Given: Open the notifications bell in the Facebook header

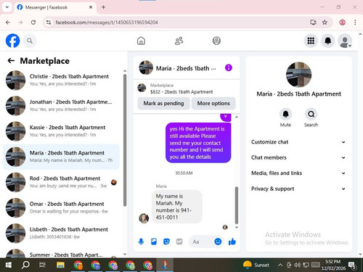Looking at the screenshot, I should (328, 41).
